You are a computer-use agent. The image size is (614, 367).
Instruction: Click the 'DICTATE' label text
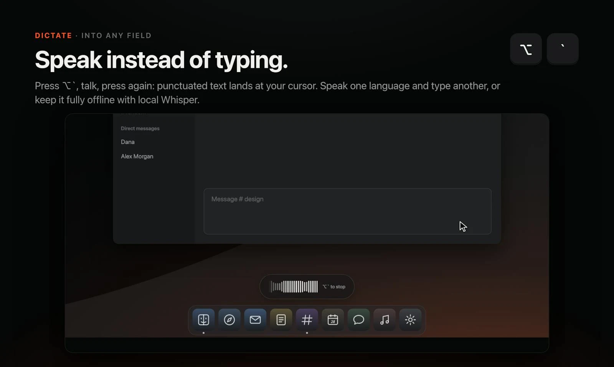[53, 36]
